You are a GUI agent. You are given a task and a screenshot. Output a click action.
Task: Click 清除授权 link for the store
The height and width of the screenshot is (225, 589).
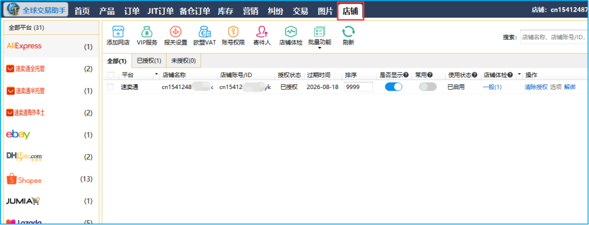(x=536, y=87)
